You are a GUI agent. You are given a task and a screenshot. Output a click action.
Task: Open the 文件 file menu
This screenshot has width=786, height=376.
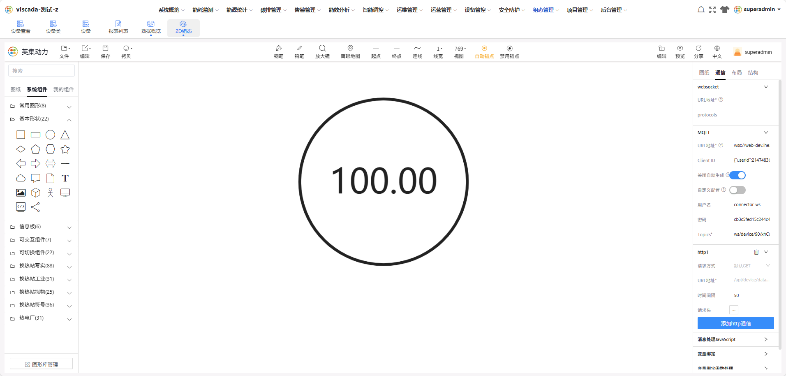point(65,52)
